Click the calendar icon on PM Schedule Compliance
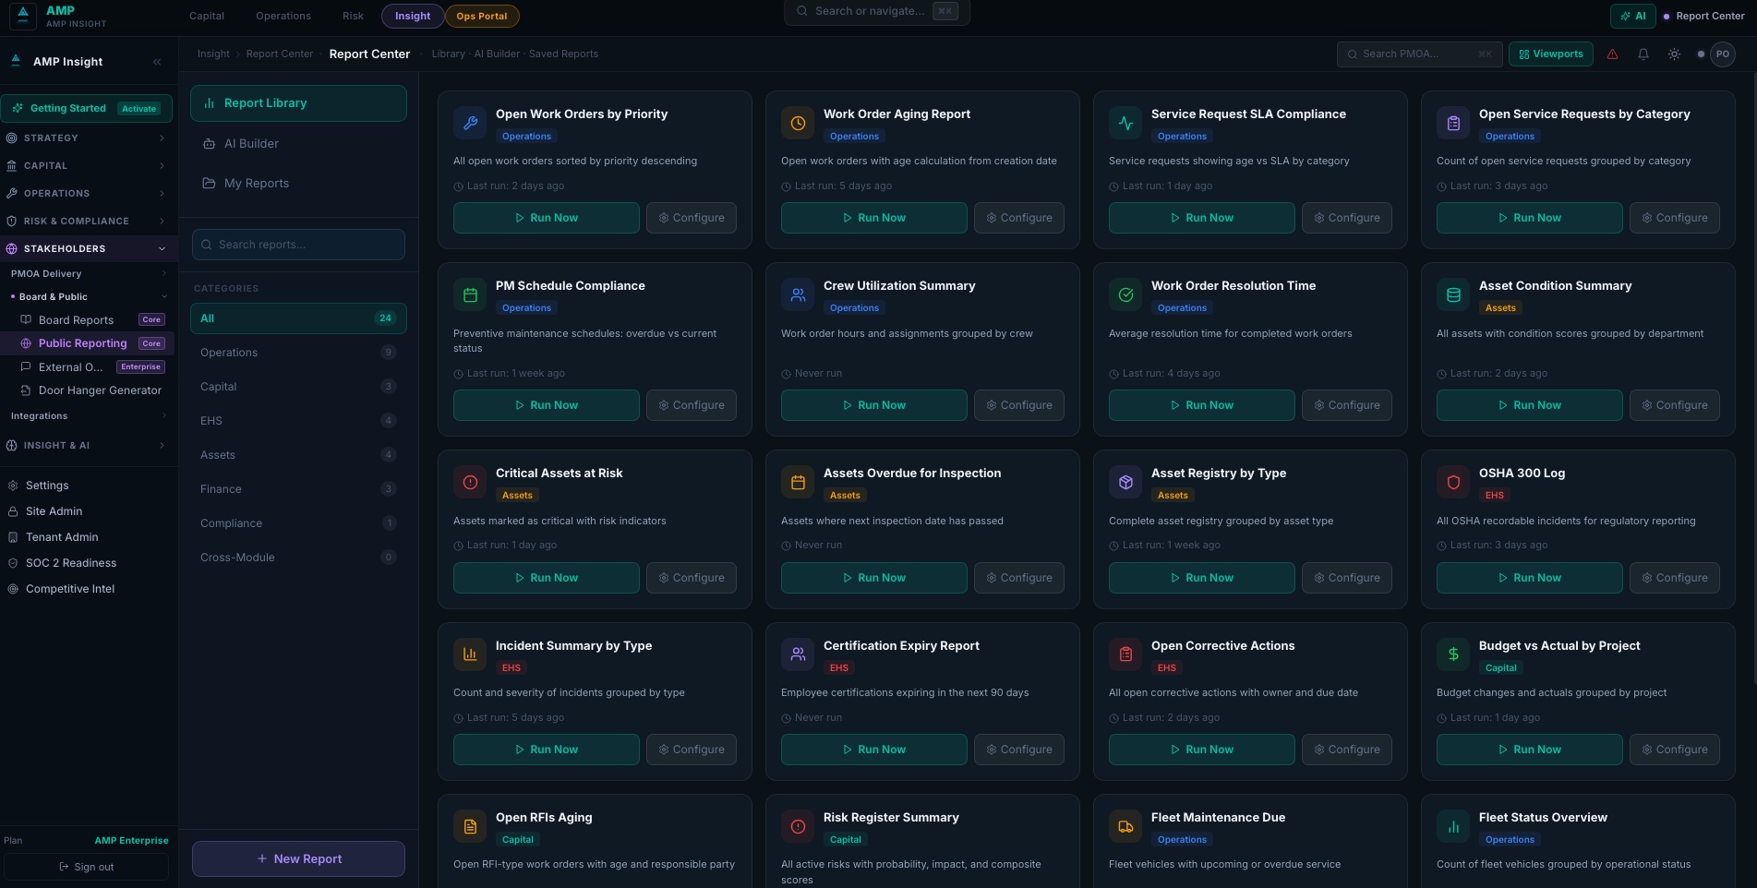Screen dimensions: 1757x888 [x=470, y=295]
